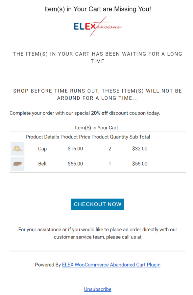Image resolution: width=193 pixels, height=295 pixels.
Task: Click the Product Quantity column header
Action: [x=110, y=137]
